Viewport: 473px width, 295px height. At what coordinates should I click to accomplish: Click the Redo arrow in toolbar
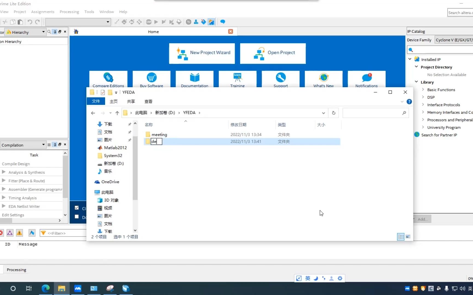[38, 22]
